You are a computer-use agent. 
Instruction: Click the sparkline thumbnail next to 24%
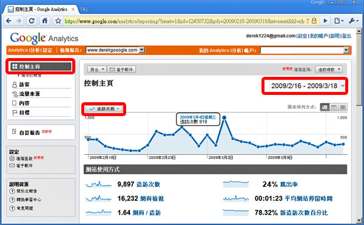(x=235, y=184)
